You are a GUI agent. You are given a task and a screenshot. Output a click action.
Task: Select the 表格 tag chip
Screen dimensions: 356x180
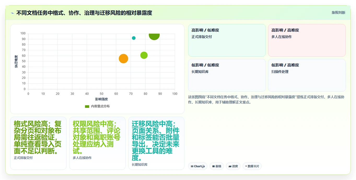(217, 166)
